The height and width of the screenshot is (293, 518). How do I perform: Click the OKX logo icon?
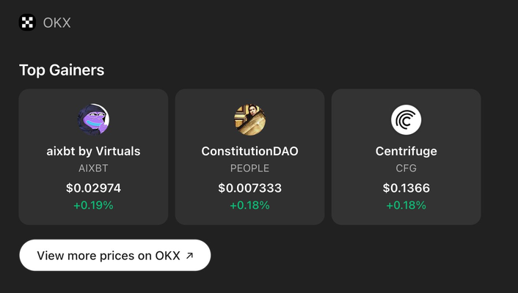coord(27,23)
